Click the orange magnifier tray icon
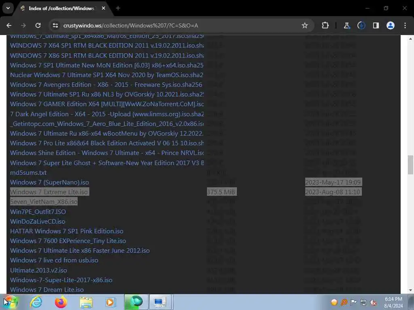 (x=344, y=302)
